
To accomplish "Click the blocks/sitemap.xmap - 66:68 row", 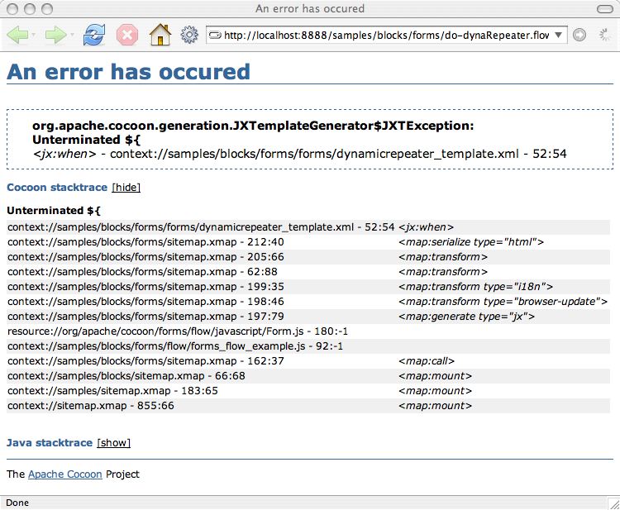I will (x=308, y=376).
